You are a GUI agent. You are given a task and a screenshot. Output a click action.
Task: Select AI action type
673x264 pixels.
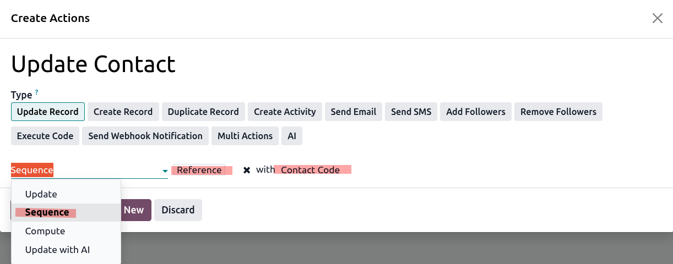(x=292, y=136)
